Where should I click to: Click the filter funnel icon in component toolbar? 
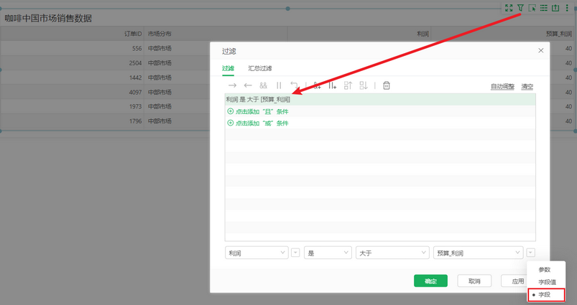520,7
